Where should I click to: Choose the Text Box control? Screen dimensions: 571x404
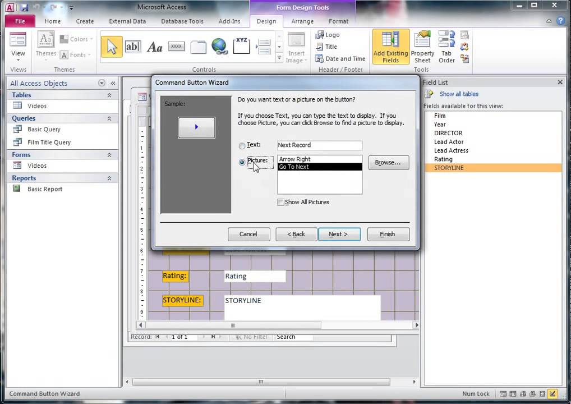click(133, 47)
